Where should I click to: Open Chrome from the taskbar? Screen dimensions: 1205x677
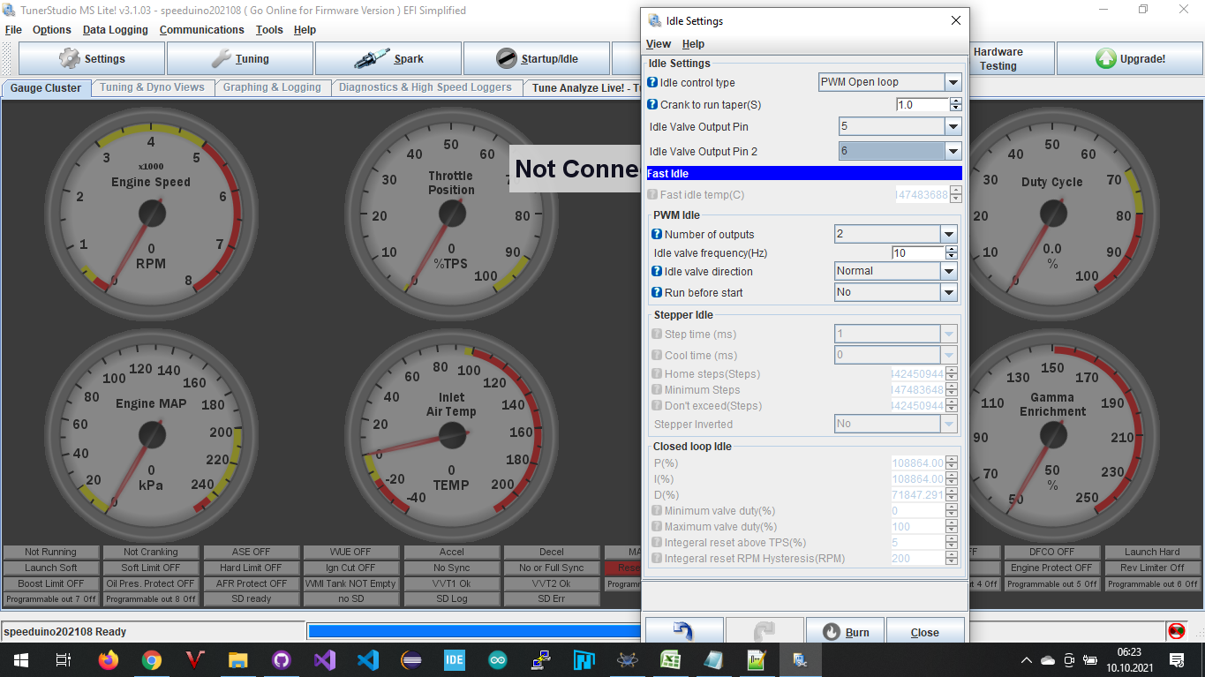152,659
